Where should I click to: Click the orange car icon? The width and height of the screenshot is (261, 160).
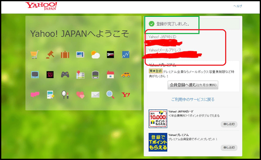126,75
